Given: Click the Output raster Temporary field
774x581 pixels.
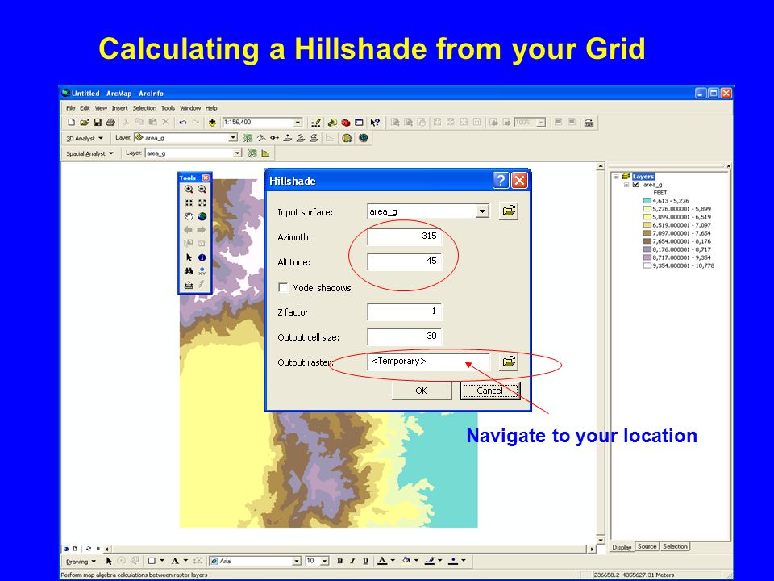Looking at the screenshot, I should click(428, 362).
